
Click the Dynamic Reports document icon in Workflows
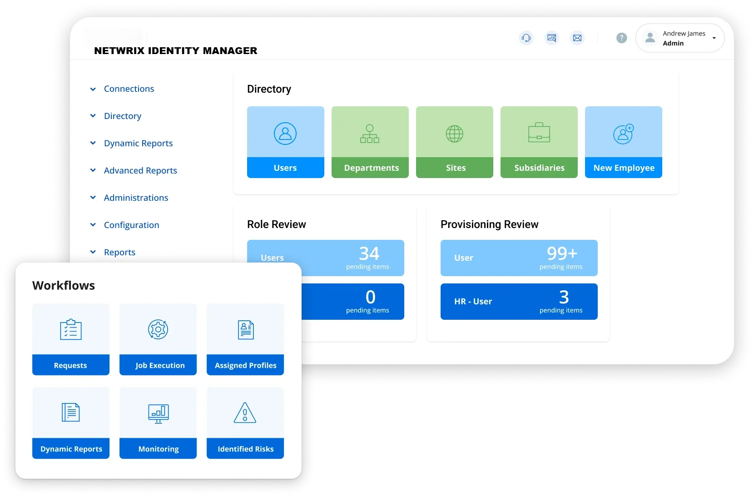(x=71, y=412)
